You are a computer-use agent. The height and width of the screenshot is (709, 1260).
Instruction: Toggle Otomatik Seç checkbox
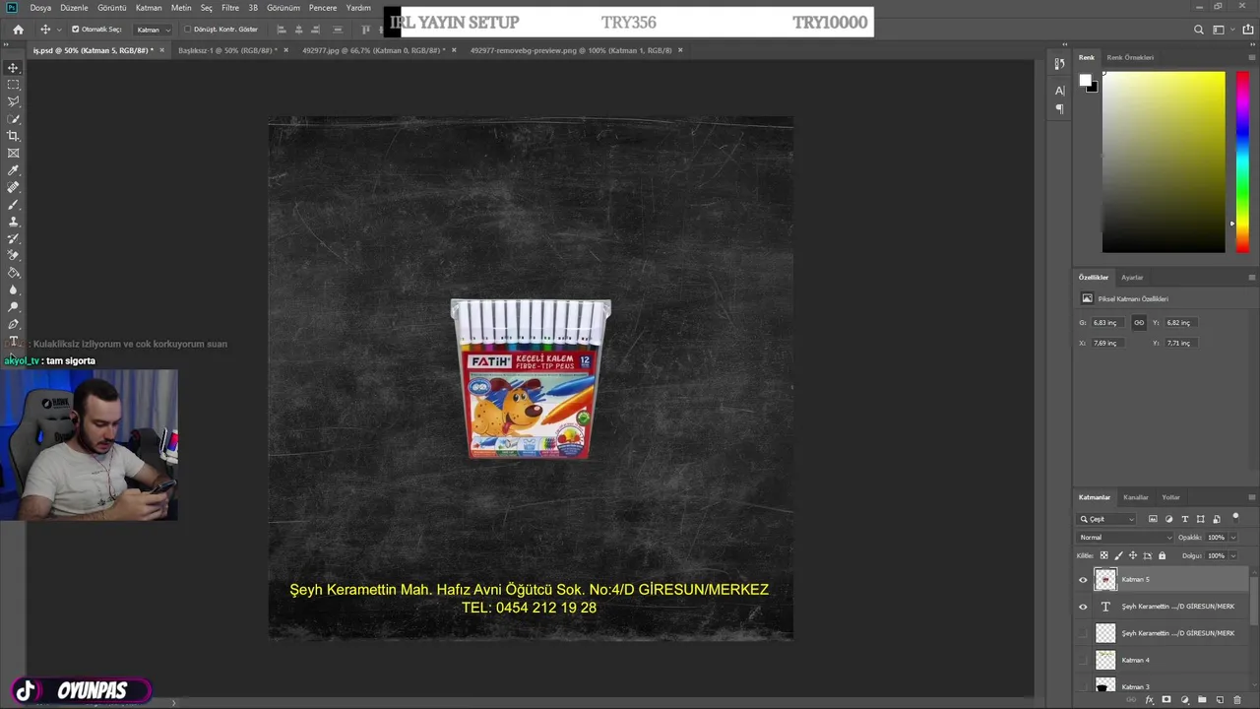click(76, 30)
